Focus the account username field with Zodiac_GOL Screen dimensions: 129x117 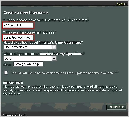pyautogui.click(x=18, y=25)
